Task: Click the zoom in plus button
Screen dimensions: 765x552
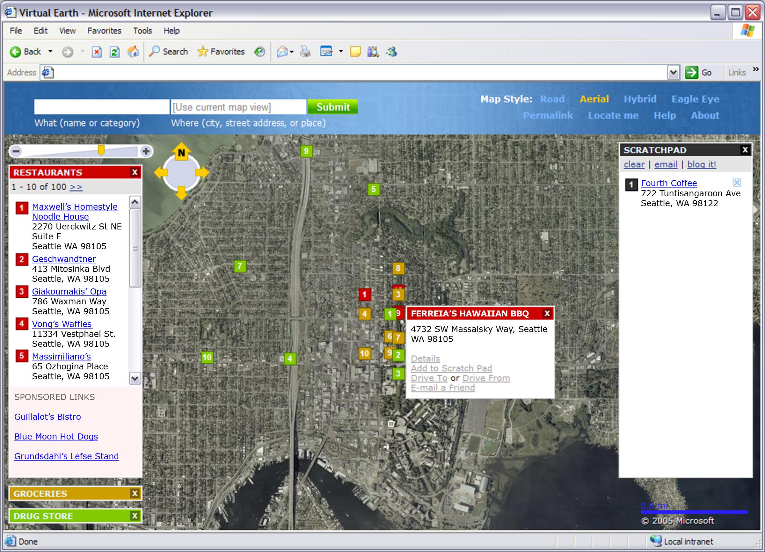Action: click(146, 151)
